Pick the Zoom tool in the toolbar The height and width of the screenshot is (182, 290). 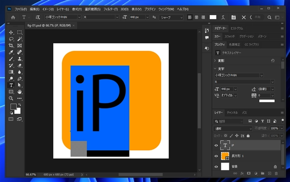[x=11, y=98]
